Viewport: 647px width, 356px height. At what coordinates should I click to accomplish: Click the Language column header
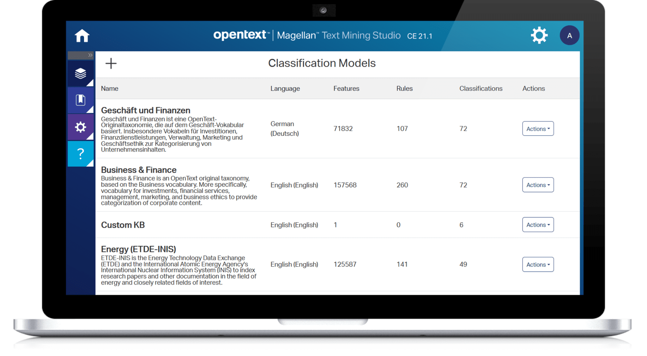285,88
